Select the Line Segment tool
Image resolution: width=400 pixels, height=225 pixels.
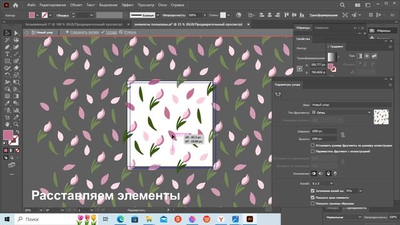point(16,54)
